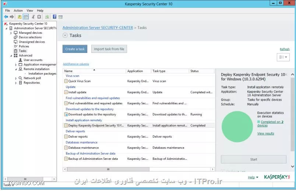Click the Deploy Kaspersky Endpoint Security task icon
Viewport: 296px width, 191px height.
pyautogui.click(x=66, y=126)
